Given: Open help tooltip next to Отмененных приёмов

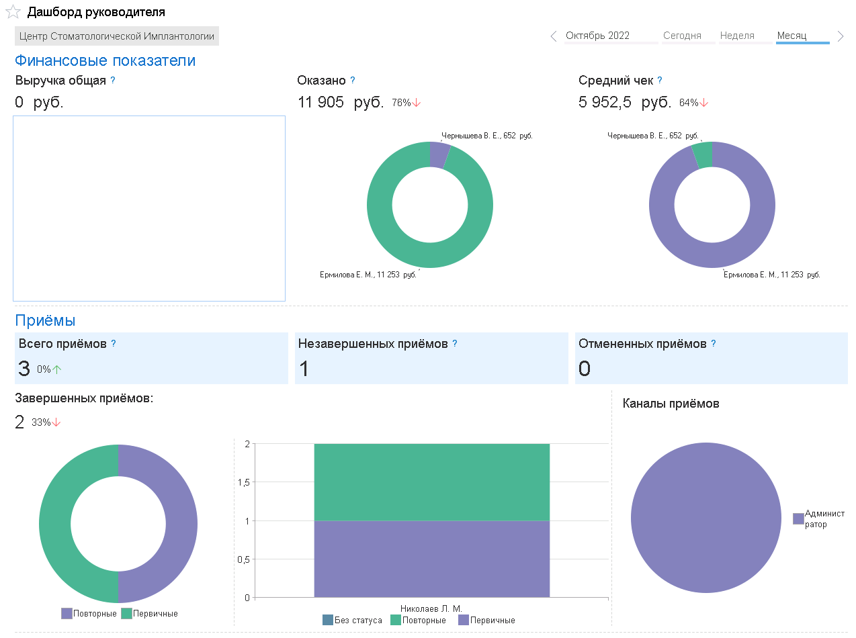Looking at the screenshot, I should (714, 343).
